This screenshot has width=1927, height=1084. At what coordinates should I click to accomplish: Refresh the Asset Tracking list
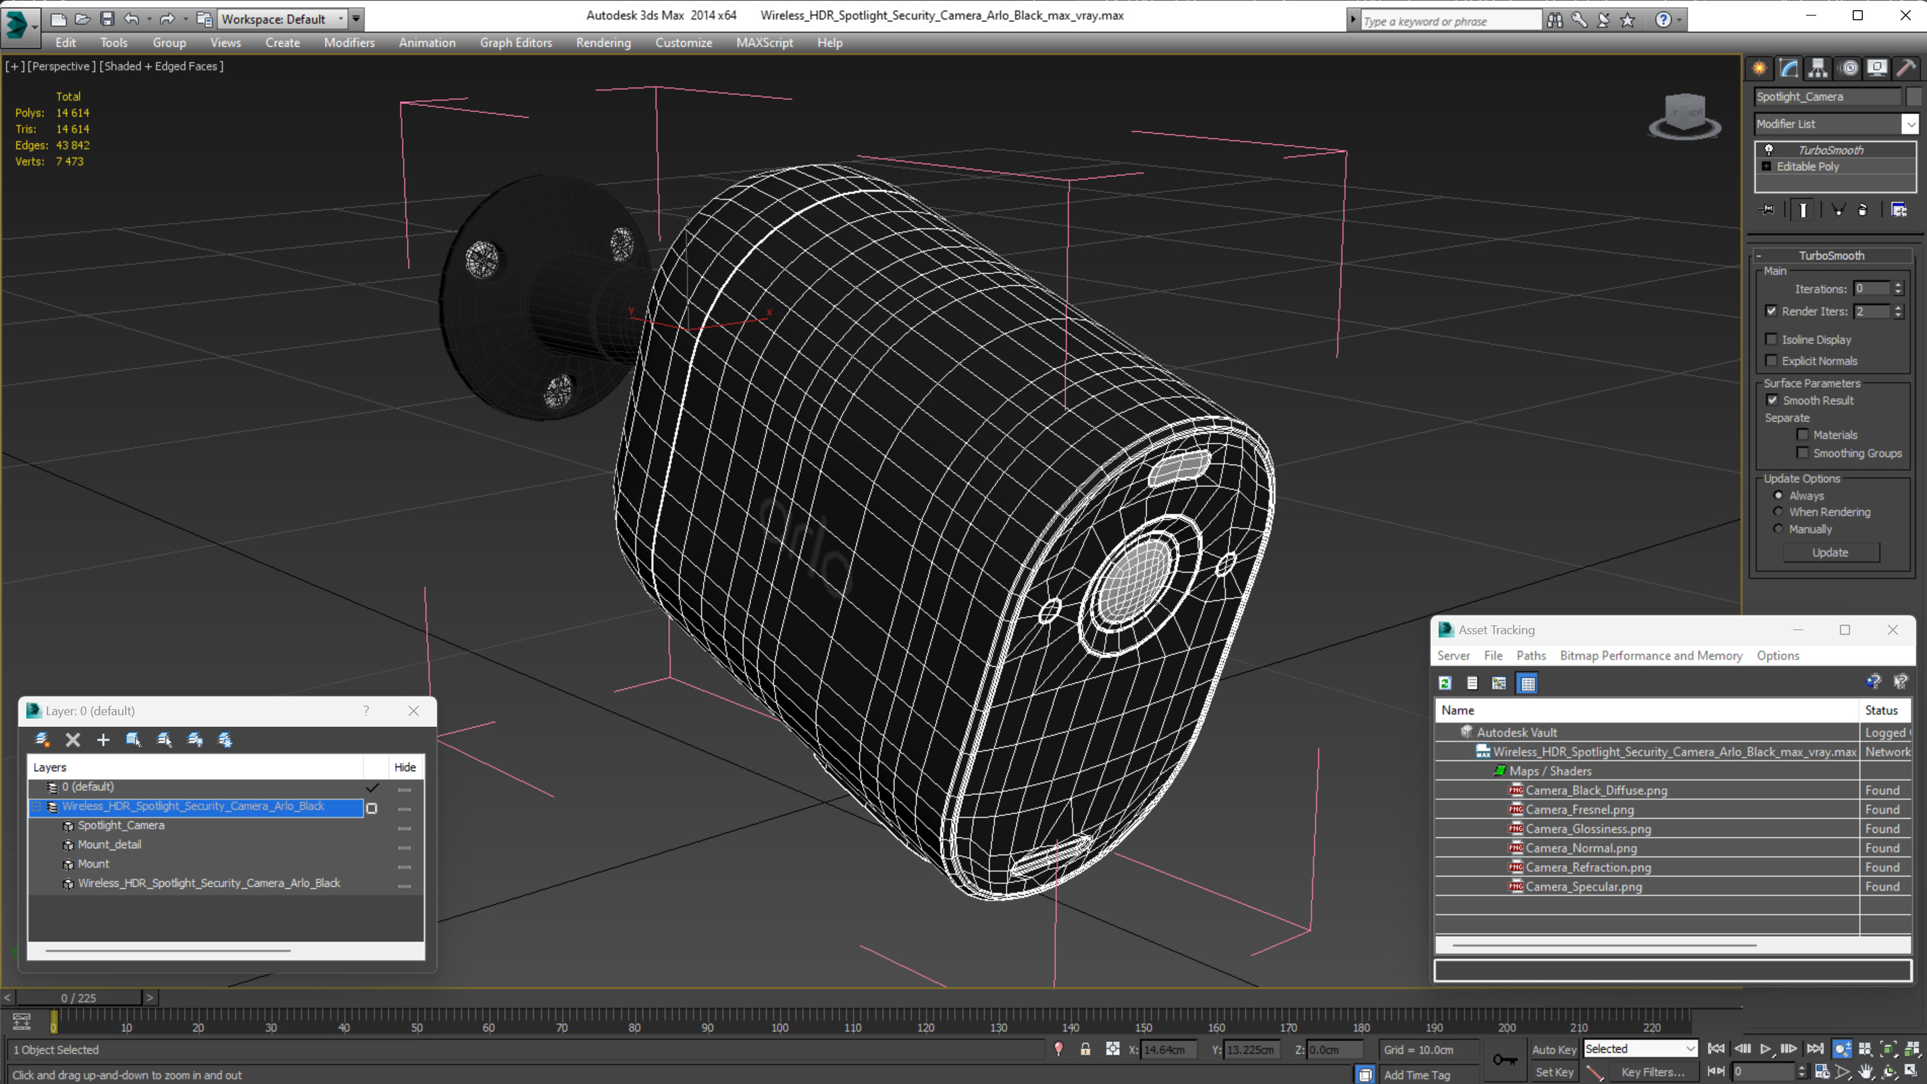pos(1445,683)
